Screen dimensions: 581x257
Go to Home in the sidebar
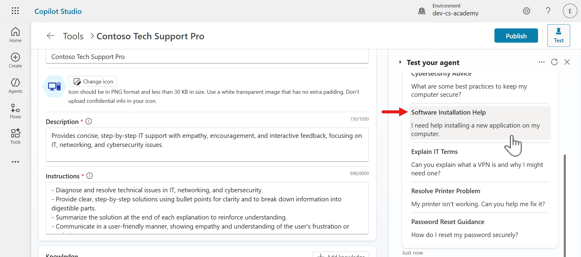pos(15,35)
